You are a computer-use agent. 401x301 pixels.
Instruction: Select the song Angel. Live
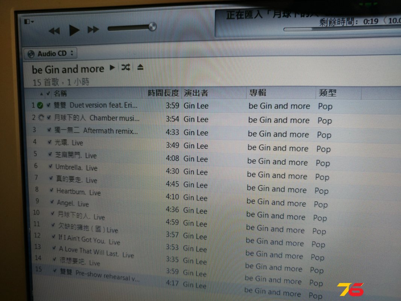[x=73, y=203]
